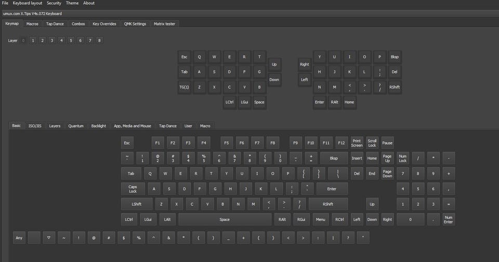
Task: Select the LGui key in the split keymap
Action: [x=244, y=102]
